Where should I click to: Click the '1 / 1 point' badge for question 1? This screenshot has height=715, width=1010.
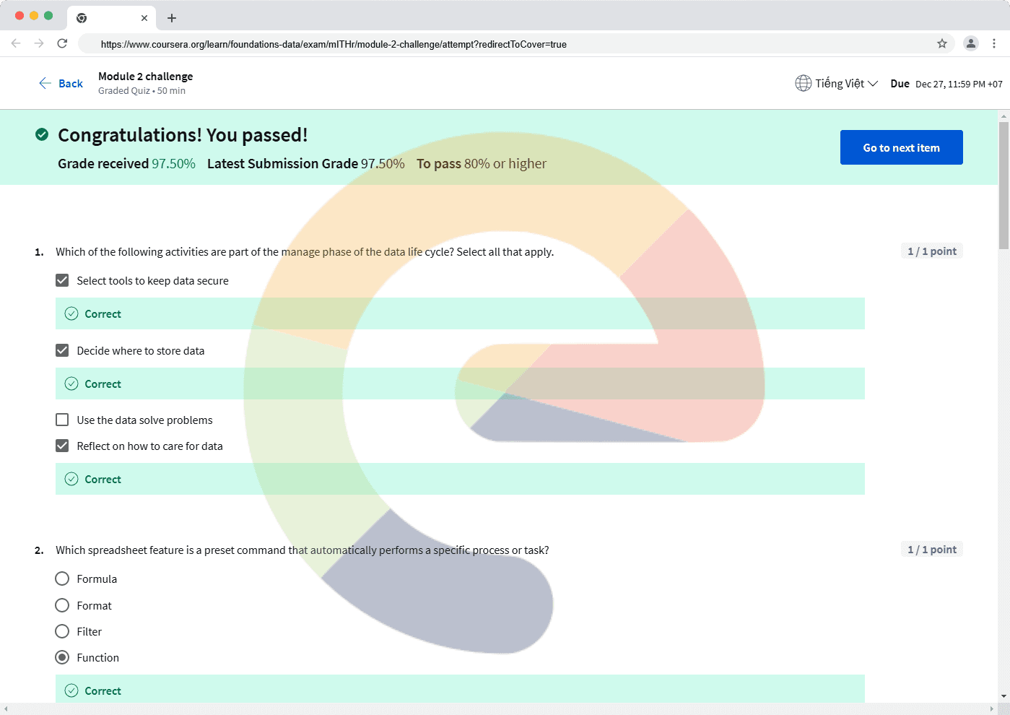(932, 251)
